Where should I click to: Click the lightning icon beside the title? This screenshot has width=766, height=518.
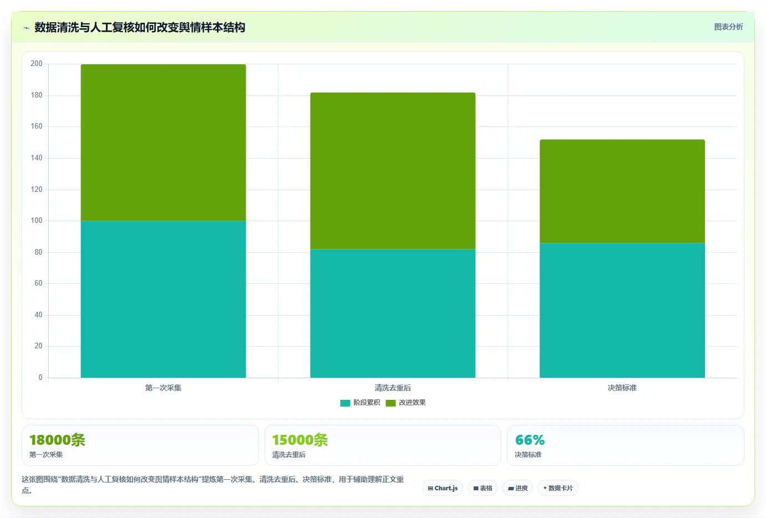pos(26,27)
